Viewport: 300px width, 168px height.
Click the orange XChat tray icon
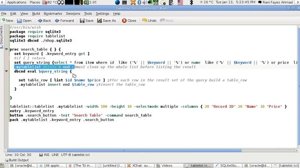[x=133, y=2]
